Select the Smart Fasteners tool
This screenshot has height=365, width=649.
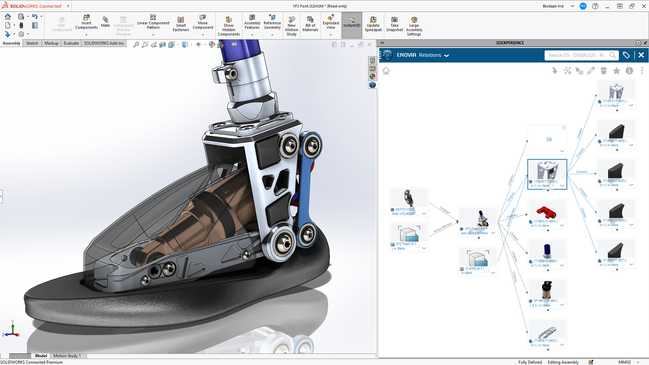[181, 24]
